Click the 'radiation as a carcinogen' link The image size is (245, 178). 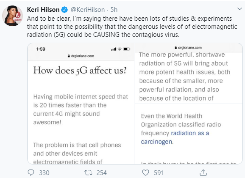175,137
